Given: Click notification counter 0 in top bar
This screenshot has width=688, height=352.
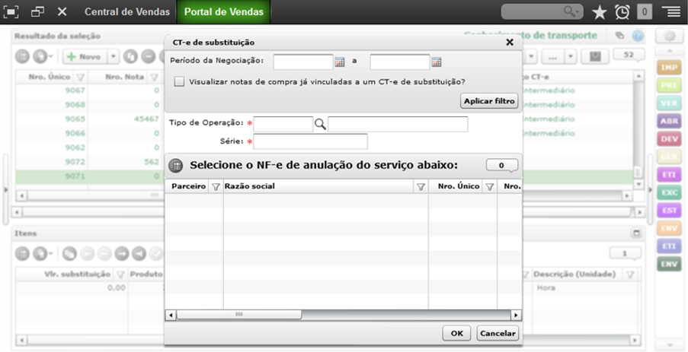Looking at the screenshot, I should 644,12.
